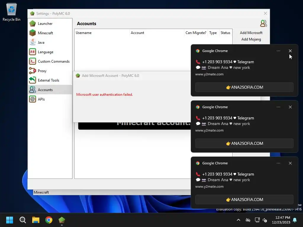Click the Add Mojang button

pyautogui.click(x=251, y=39)
